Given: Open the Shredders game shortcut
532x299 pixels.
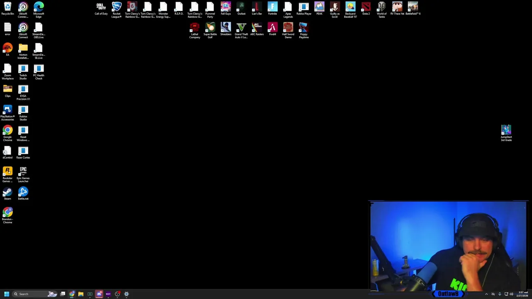Looking at the screenshot, I should click(x=226, y=29).
